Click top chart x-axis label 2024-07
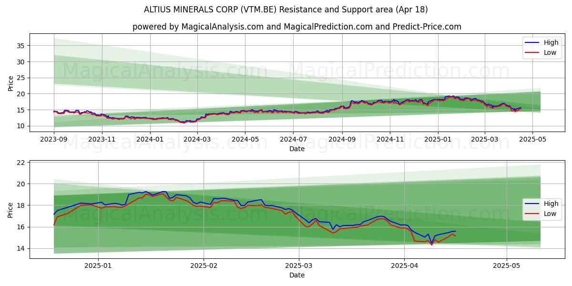The height and width of the screenshot is (286, 572). [x=293, y=139]
